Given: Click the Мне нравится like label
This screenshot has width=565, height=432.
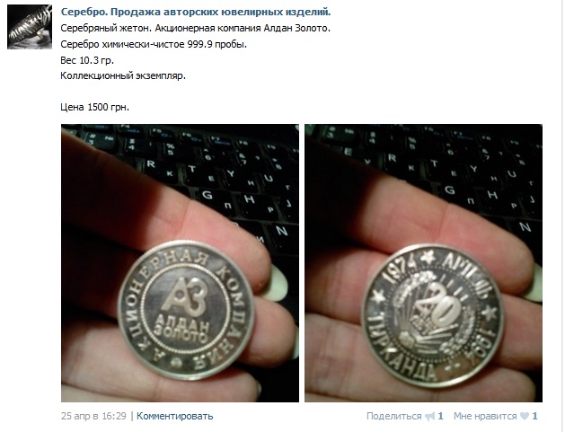Looking at the screenshot, I should pos(485,416).
